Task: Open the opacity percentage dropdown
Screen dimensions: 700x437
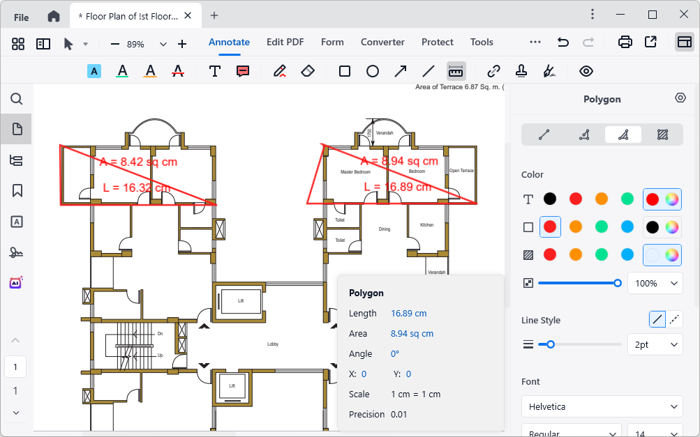Action: [x=655, y=283]
